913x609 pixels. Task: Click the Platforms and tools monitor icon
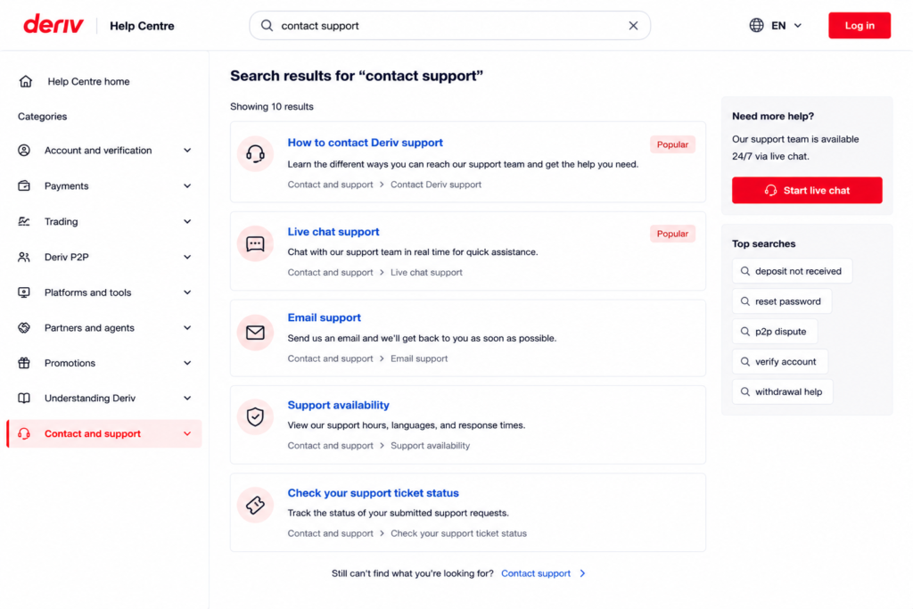(24, 292)
